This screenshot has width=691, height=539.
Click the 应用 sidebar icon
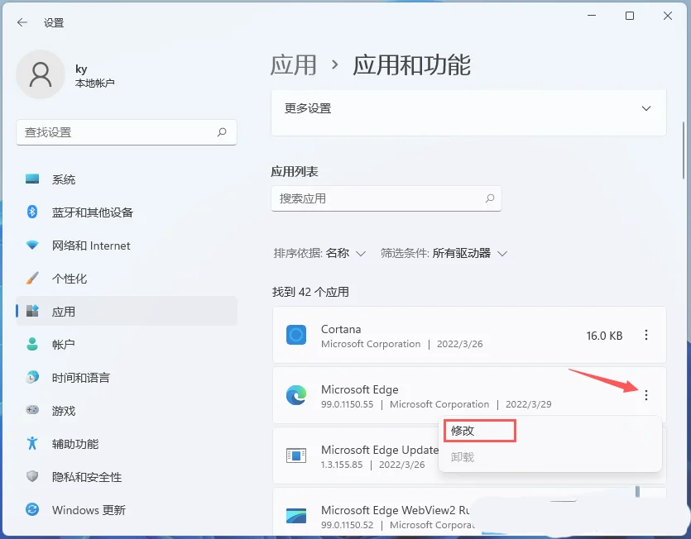32,311
